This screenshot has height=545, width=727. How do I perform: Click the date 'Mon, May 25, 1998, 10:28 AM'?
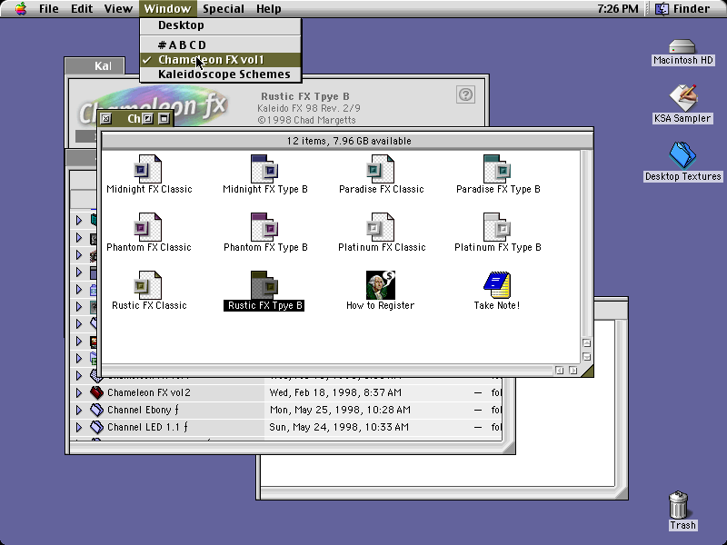340,410
